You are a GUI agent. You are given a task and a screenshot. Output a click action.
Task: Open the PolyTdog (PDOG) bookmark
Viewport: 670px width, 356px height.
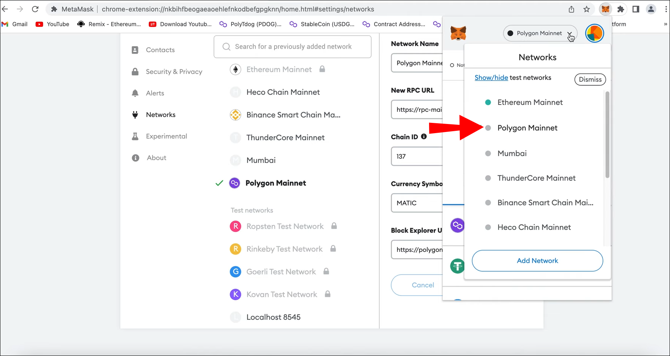pos(250,24)
